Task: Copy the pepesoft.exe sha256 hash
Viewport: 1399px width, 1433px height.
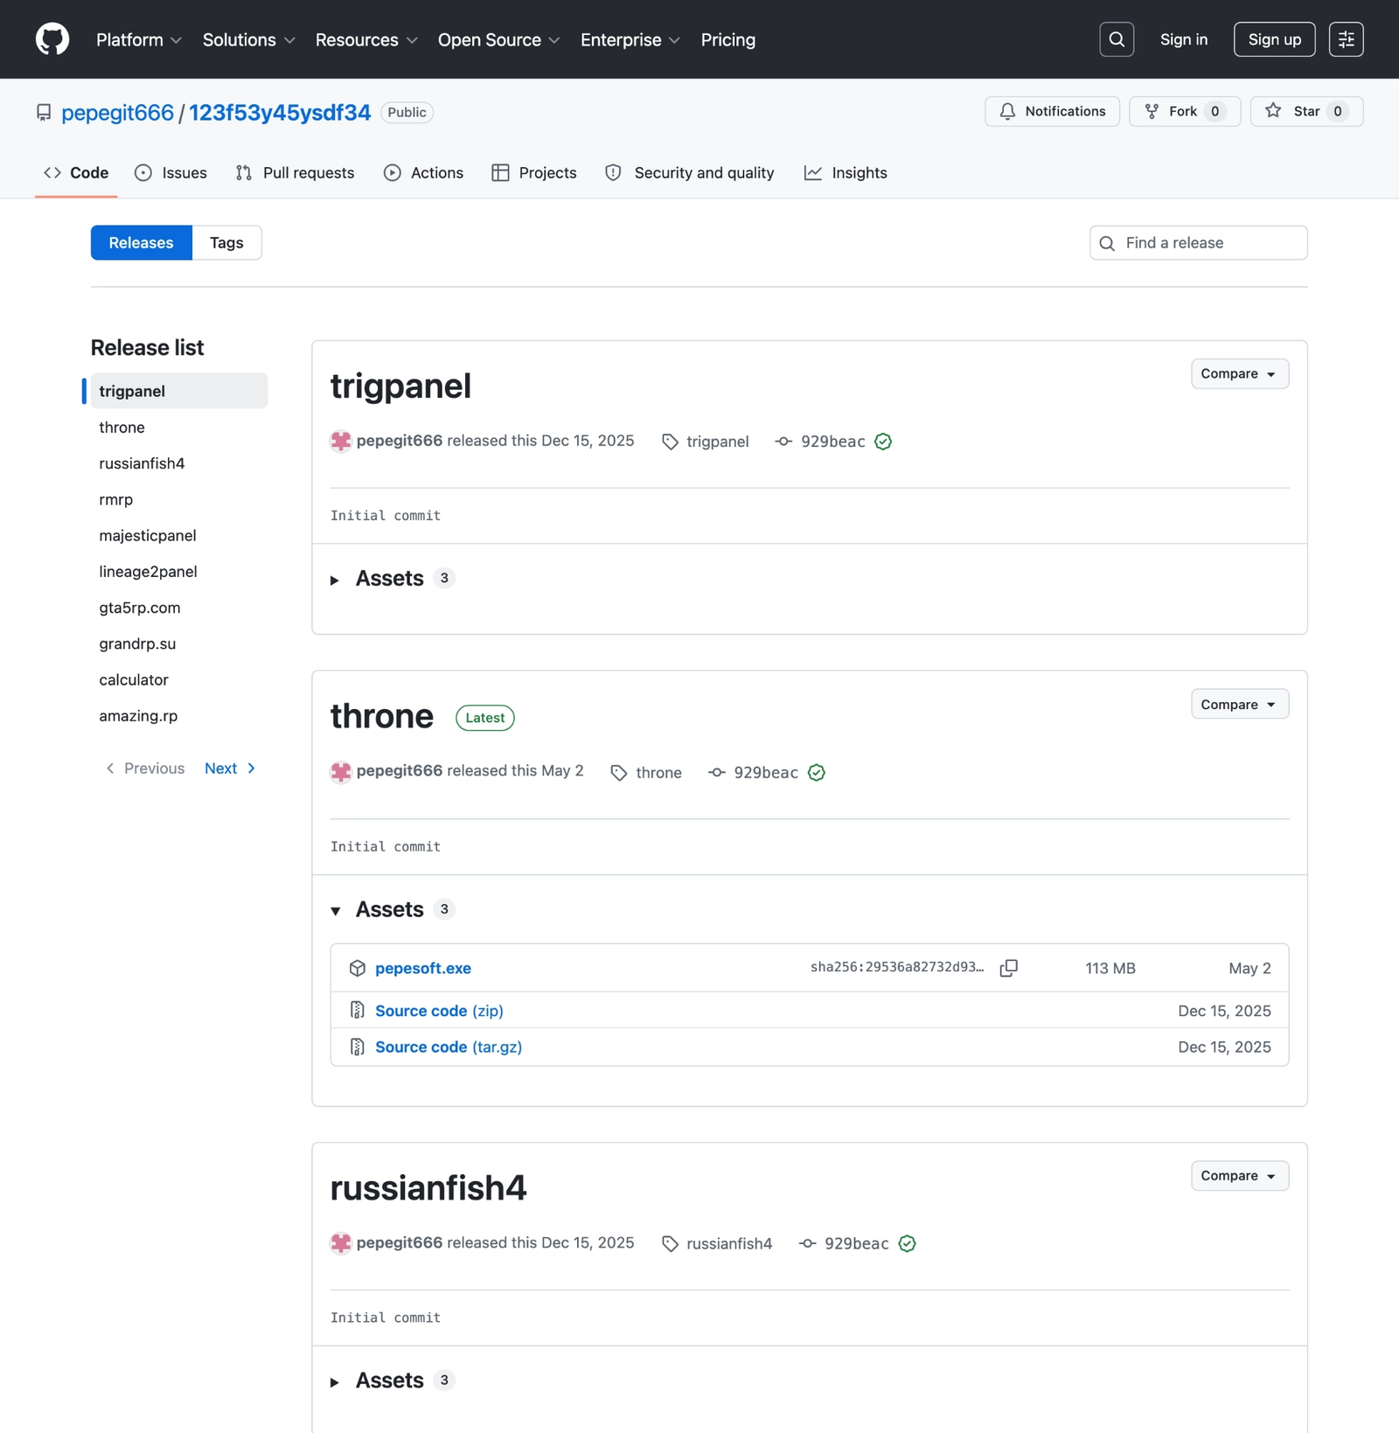Action: coord(1008,968)
